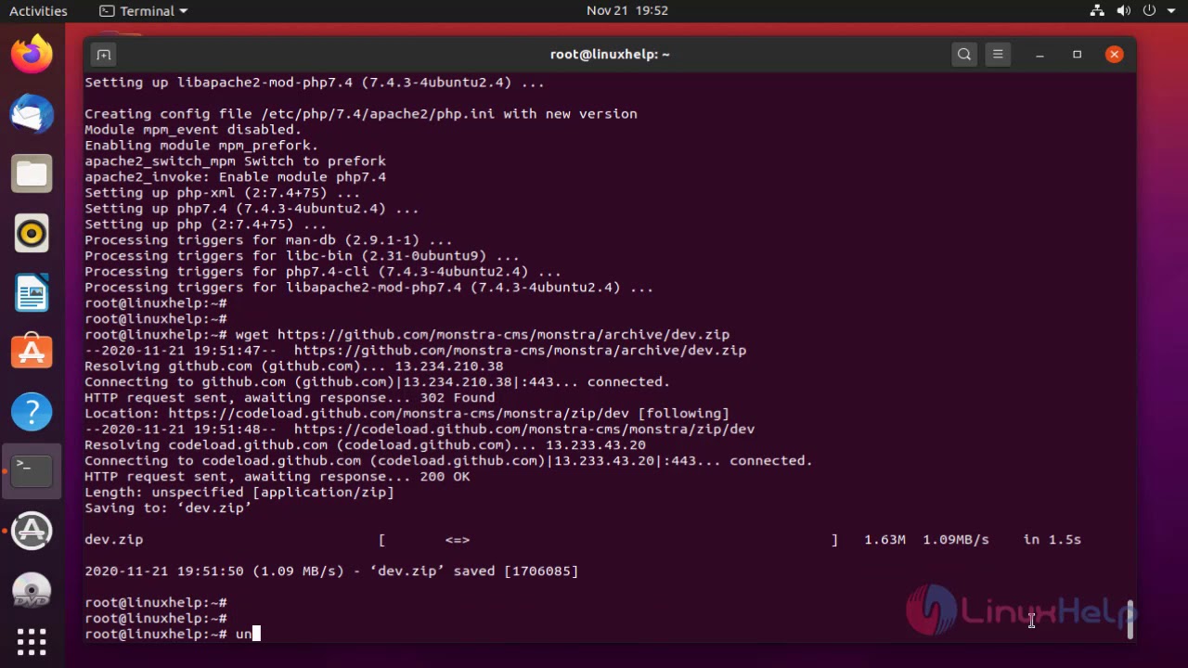Click 'Location: https://codeload.github.com' line
Screen dimensions: 1188x668
(407, 414)
